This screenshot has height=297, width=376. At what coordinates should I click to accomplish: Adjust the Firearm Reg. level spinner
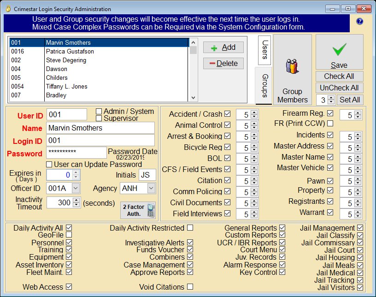[358, 115]
